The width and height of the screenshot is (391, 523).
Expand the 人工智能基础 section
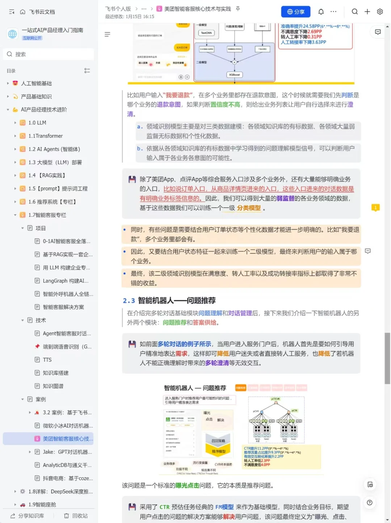(8, 83)
